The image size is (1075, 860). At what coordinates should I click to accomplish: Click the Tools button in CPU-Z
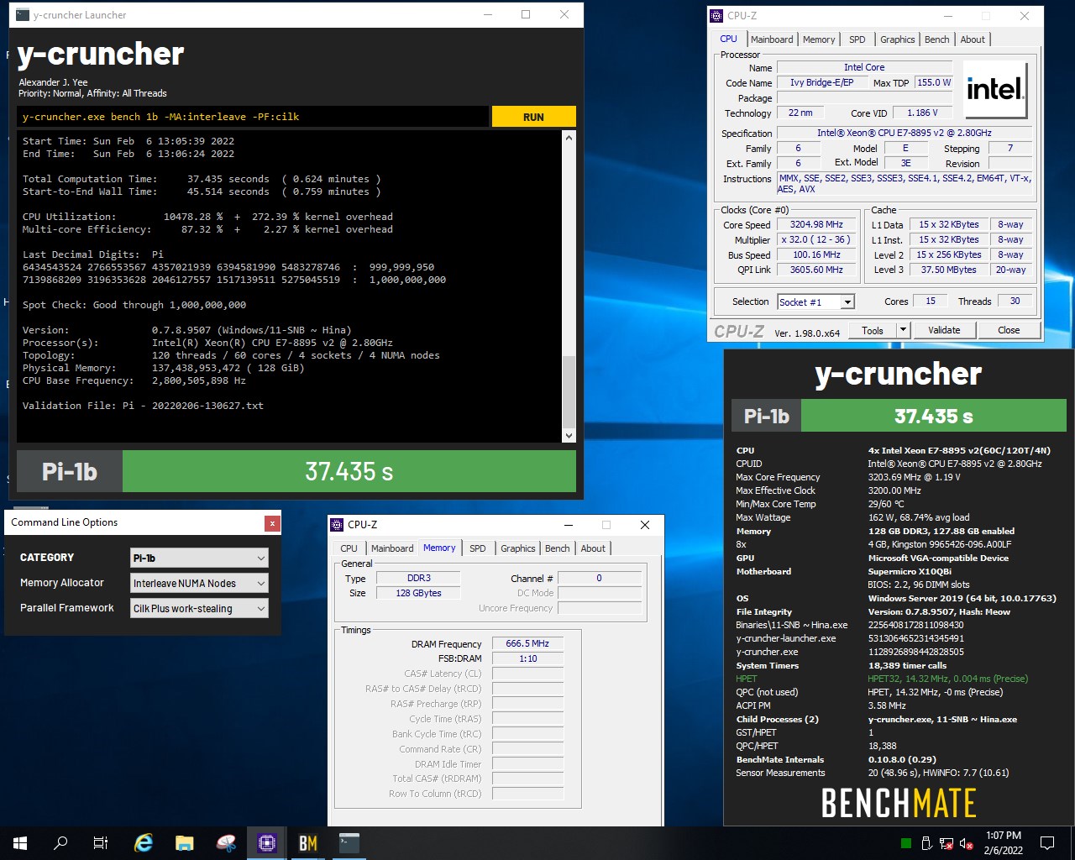[x=873, y=330]
